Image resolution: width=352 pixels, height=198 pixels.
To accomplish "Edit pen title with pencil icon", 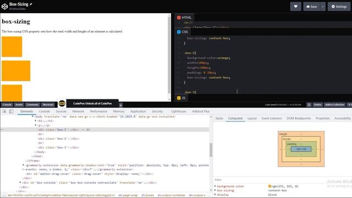I will click(31, 4).
